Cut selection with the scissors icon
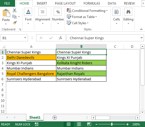The width and height of the screenshot is (145, 127). [x=15, y=10]
